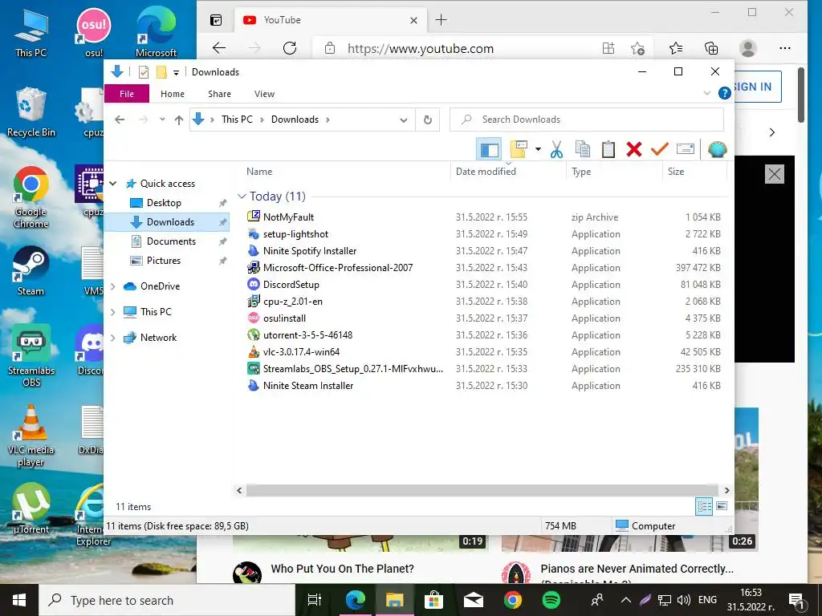The width and height of the screenshot is (822, 616).
Task: Click the Explorer help question mark icon
Action: [x=725, y=93]
